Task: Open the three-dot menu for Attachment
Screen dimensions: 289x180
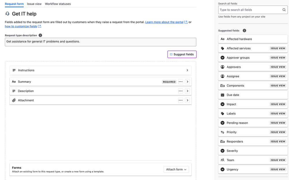Action: (181, 100)
